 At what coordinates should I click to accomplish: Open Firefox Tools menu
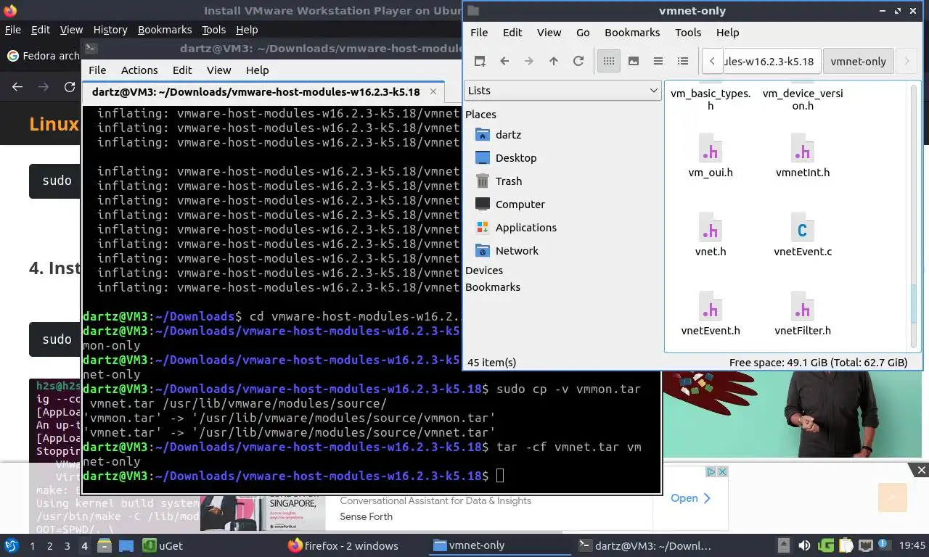point(213,30)
